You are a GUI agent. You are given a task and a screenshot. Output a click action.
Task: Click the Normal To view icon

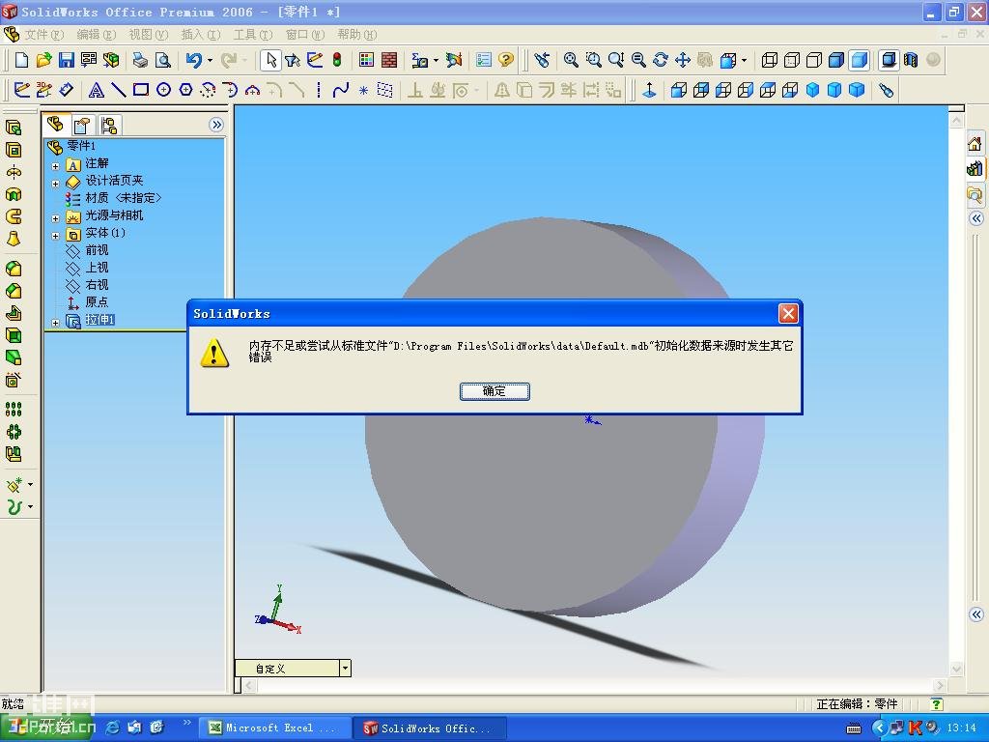click(x=650, y=90)
